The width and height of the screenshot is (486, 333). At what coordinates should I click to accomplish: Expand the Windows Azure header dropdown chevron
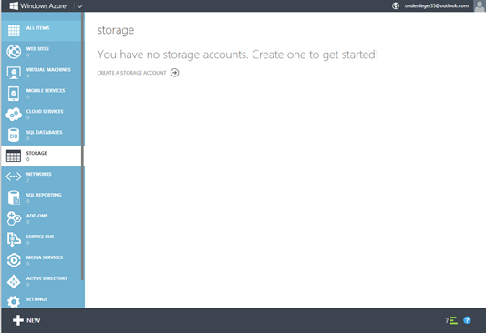(79, 6)
